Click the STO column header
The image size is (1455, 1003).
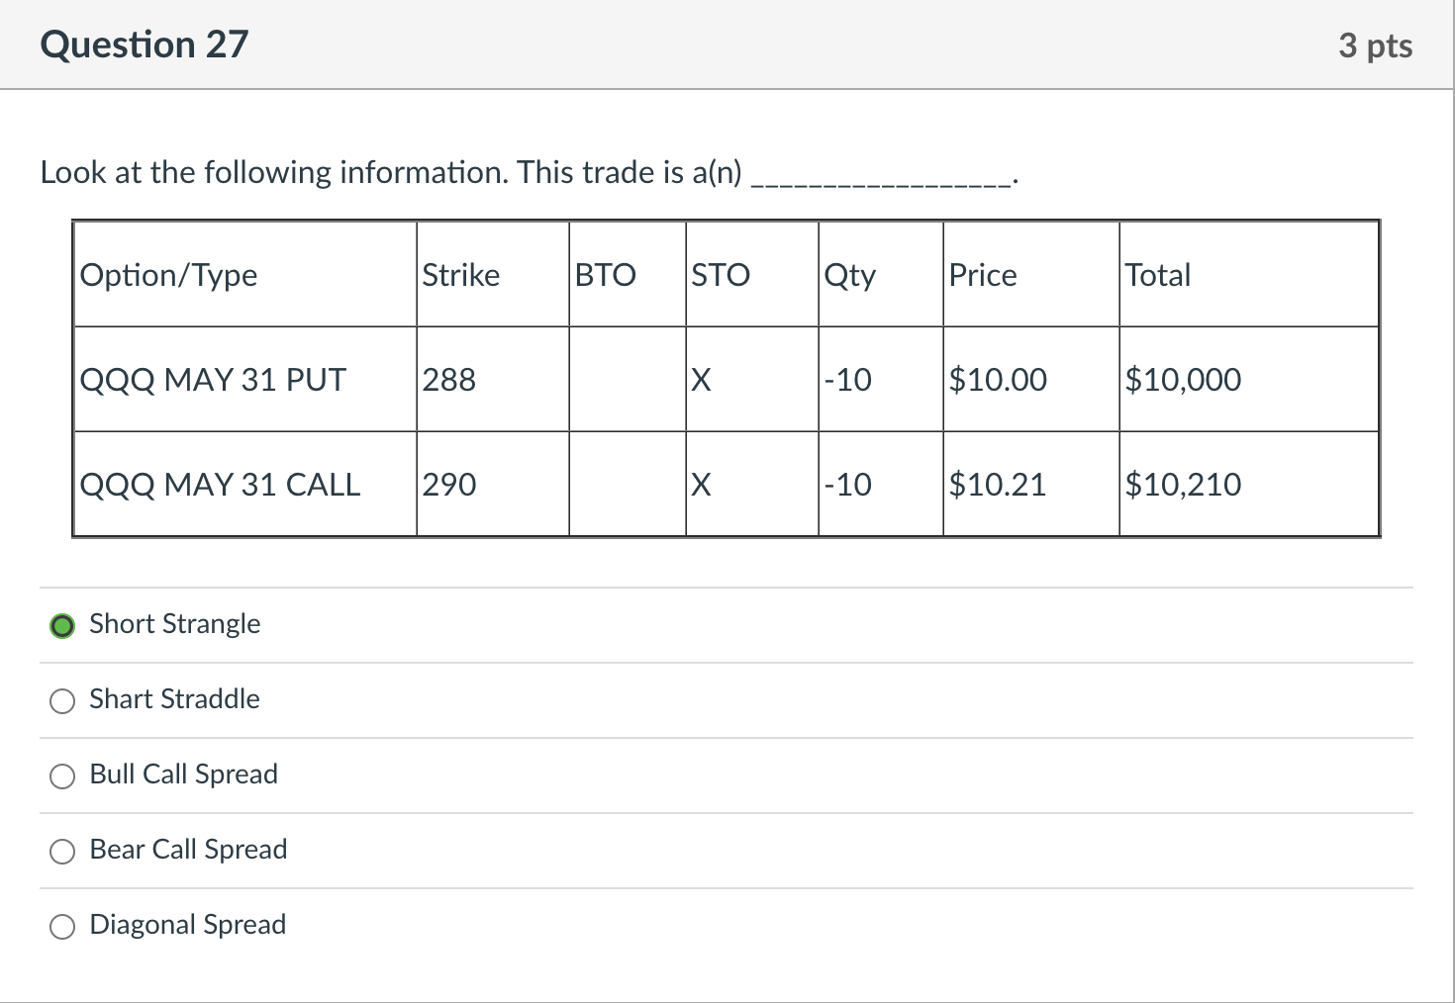point(721,275)
